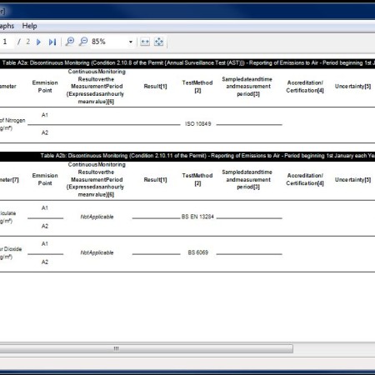Image resolution: width=375 pixels, height=375 pixels.
Task: Zoom in on the report
Action: (70, 42)
